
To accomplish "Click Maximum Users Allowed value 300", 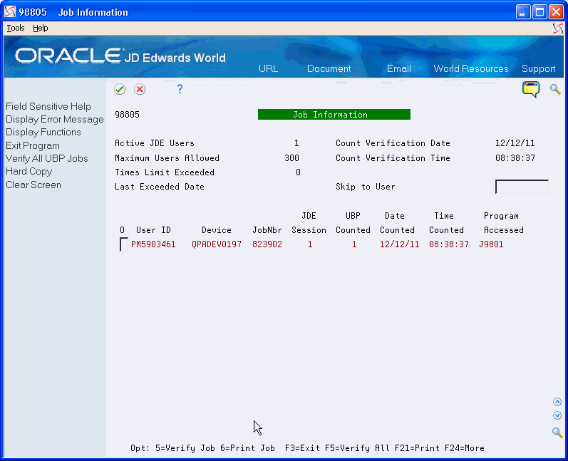I will click(291, 158).
